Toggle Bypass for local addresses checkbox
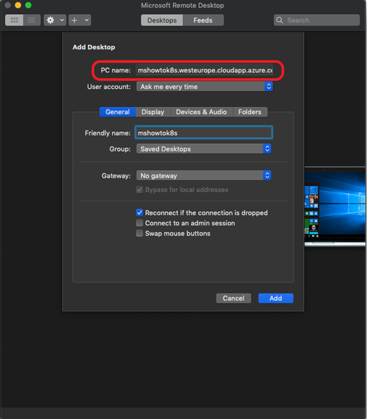The width and height of the screenshot is (367, 419). 139,189
